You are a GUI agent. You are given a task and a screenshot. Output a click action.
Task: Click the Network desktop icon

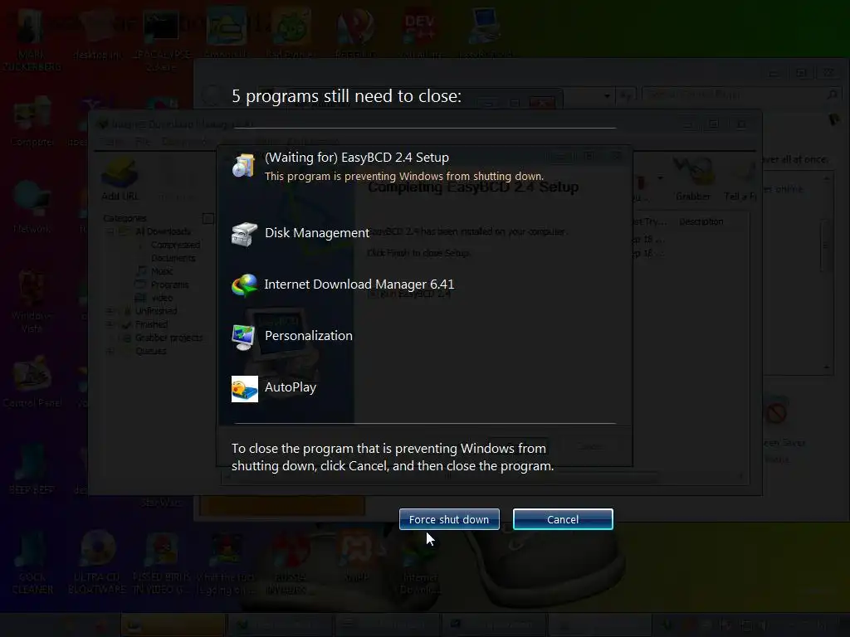[32, 207]
